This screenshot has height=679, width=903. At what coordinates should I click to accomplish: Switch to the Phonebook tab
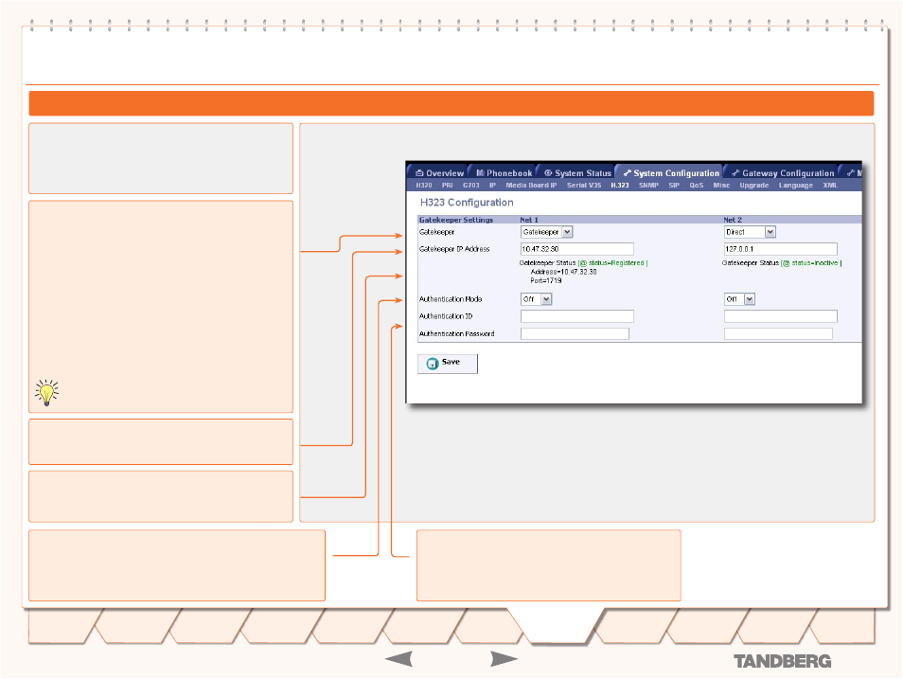tap(504, 173)
